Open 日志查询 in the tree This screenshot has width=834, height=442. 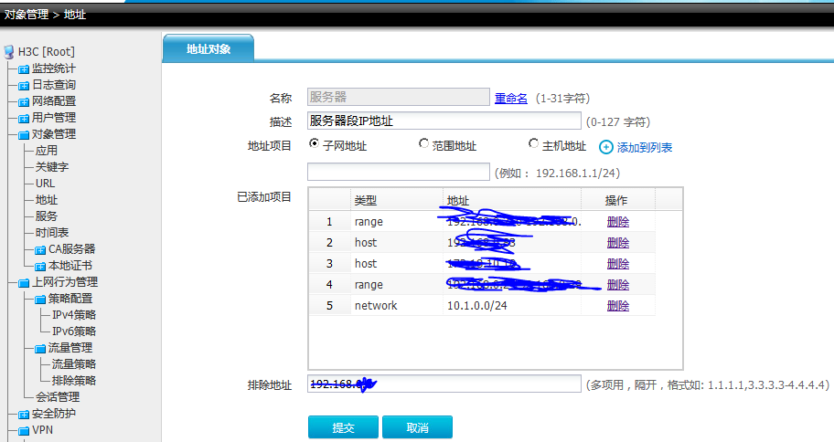coord(54,85)
